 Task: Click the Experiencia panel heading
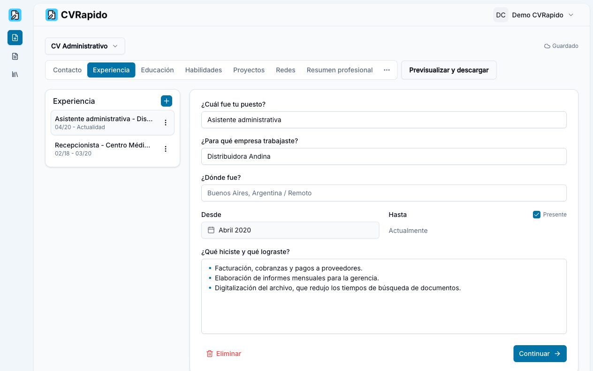74,101
